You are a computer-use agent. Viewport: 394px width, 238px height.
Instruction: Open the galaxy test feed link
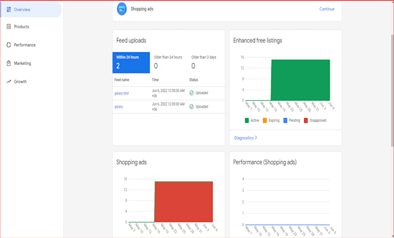122,93
